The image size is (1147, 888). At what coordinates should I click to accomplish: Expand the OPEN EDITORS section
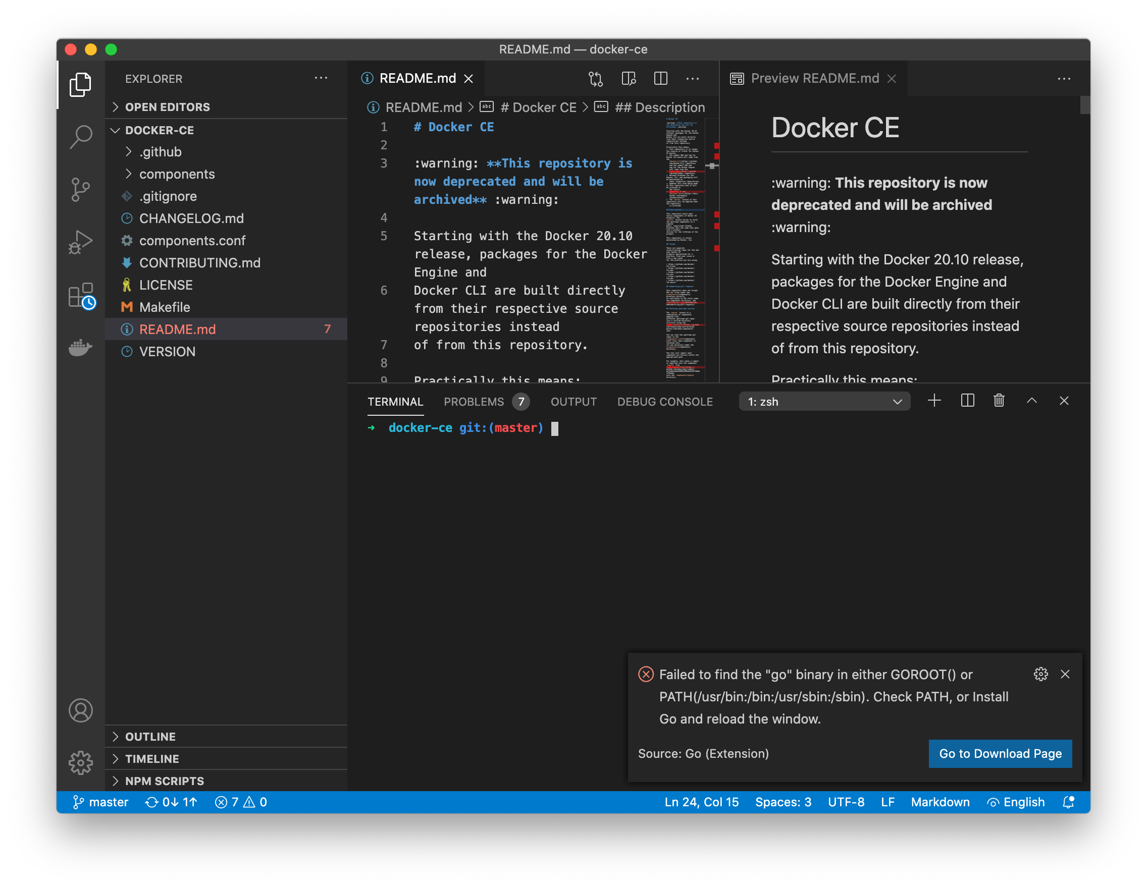tap(226, 106)
